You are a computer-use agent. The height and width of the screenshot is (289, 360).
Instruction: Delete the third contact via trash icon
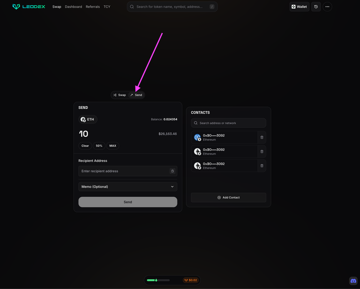pyautogui.click(x=262, y=166)
